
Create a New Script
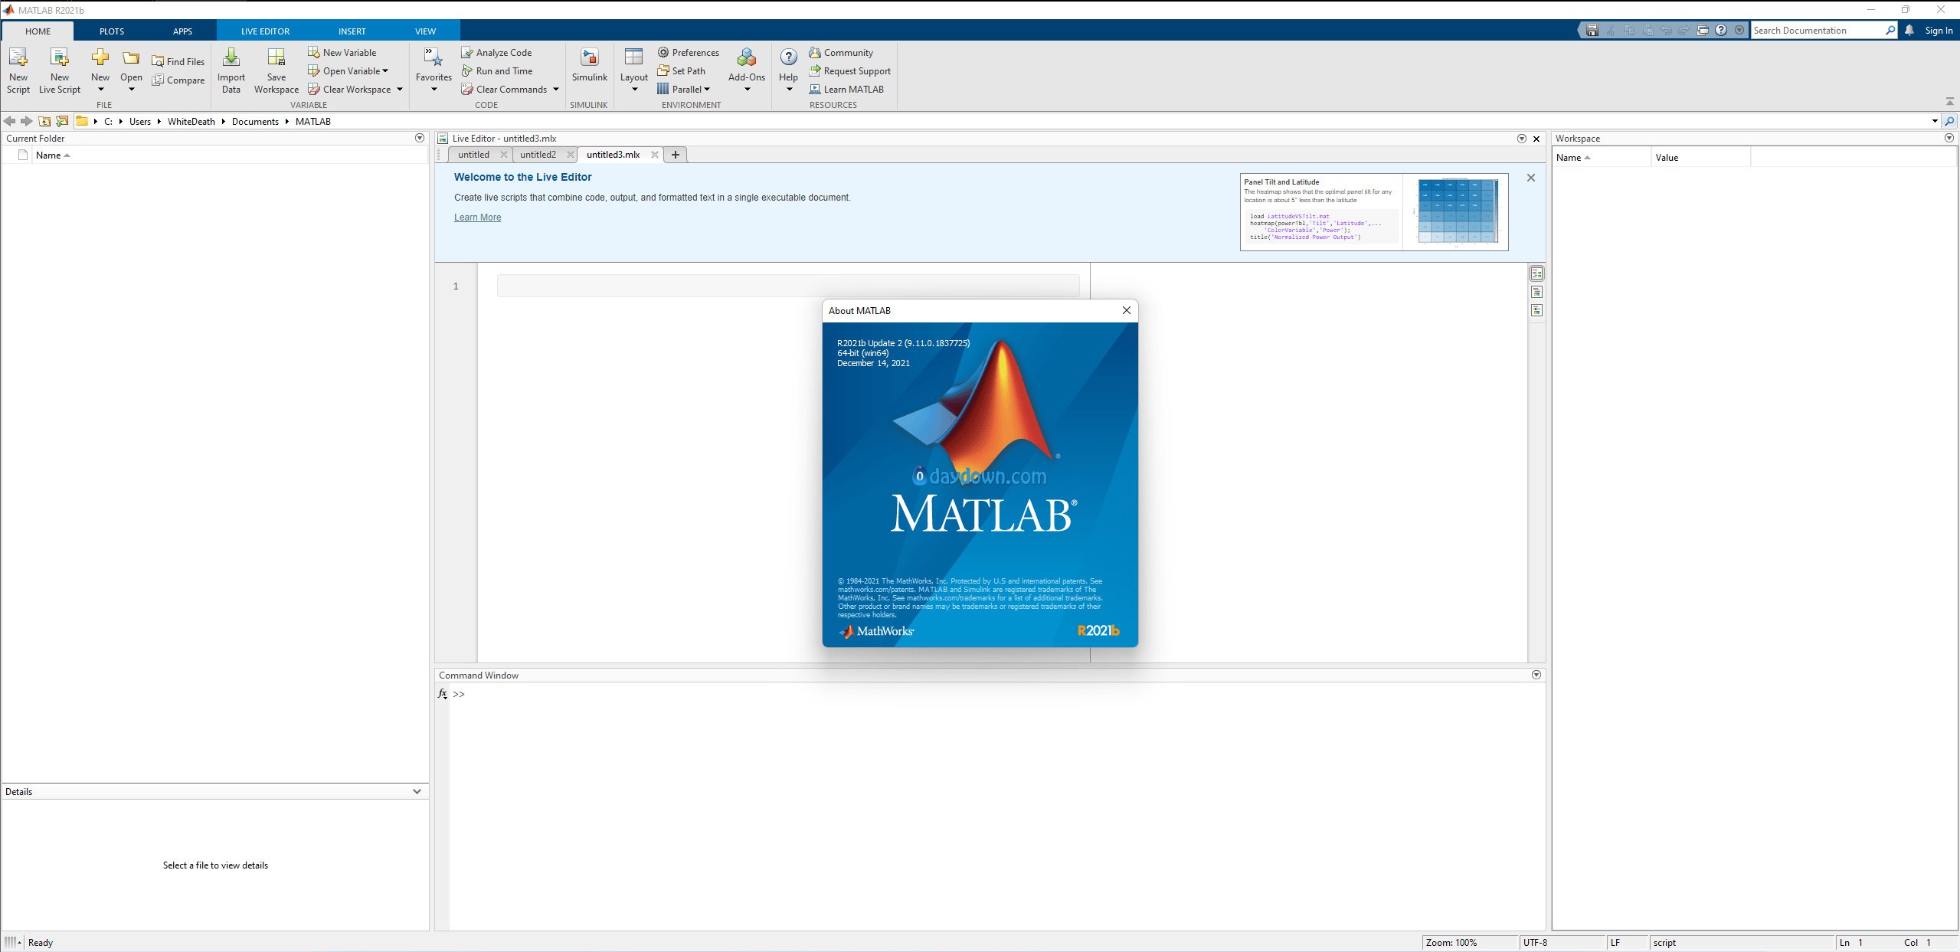tap(18, 71)
